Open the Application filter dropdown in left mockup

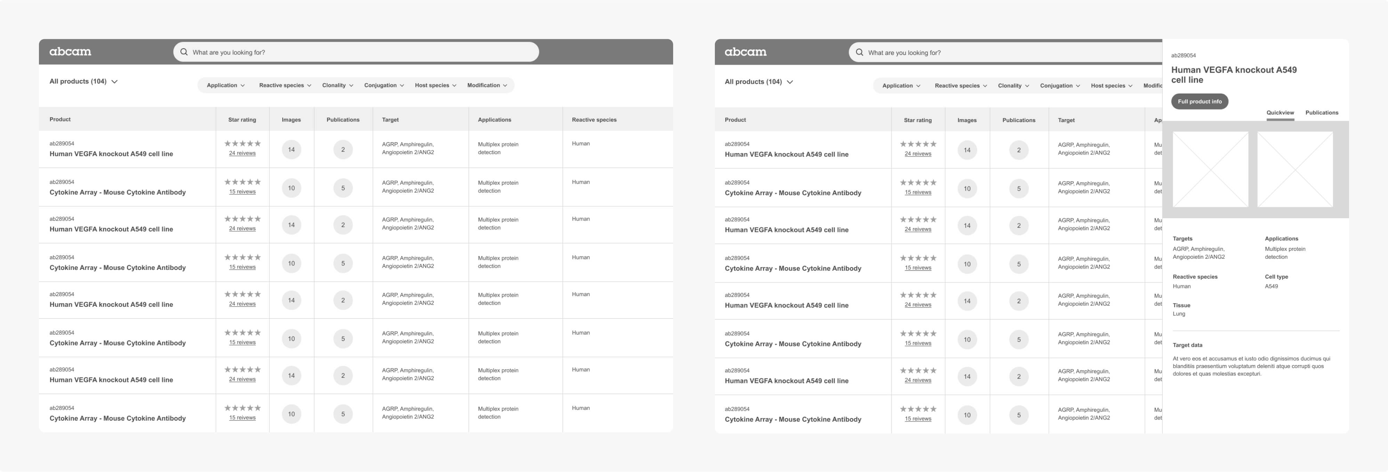(x=226, y=85)
